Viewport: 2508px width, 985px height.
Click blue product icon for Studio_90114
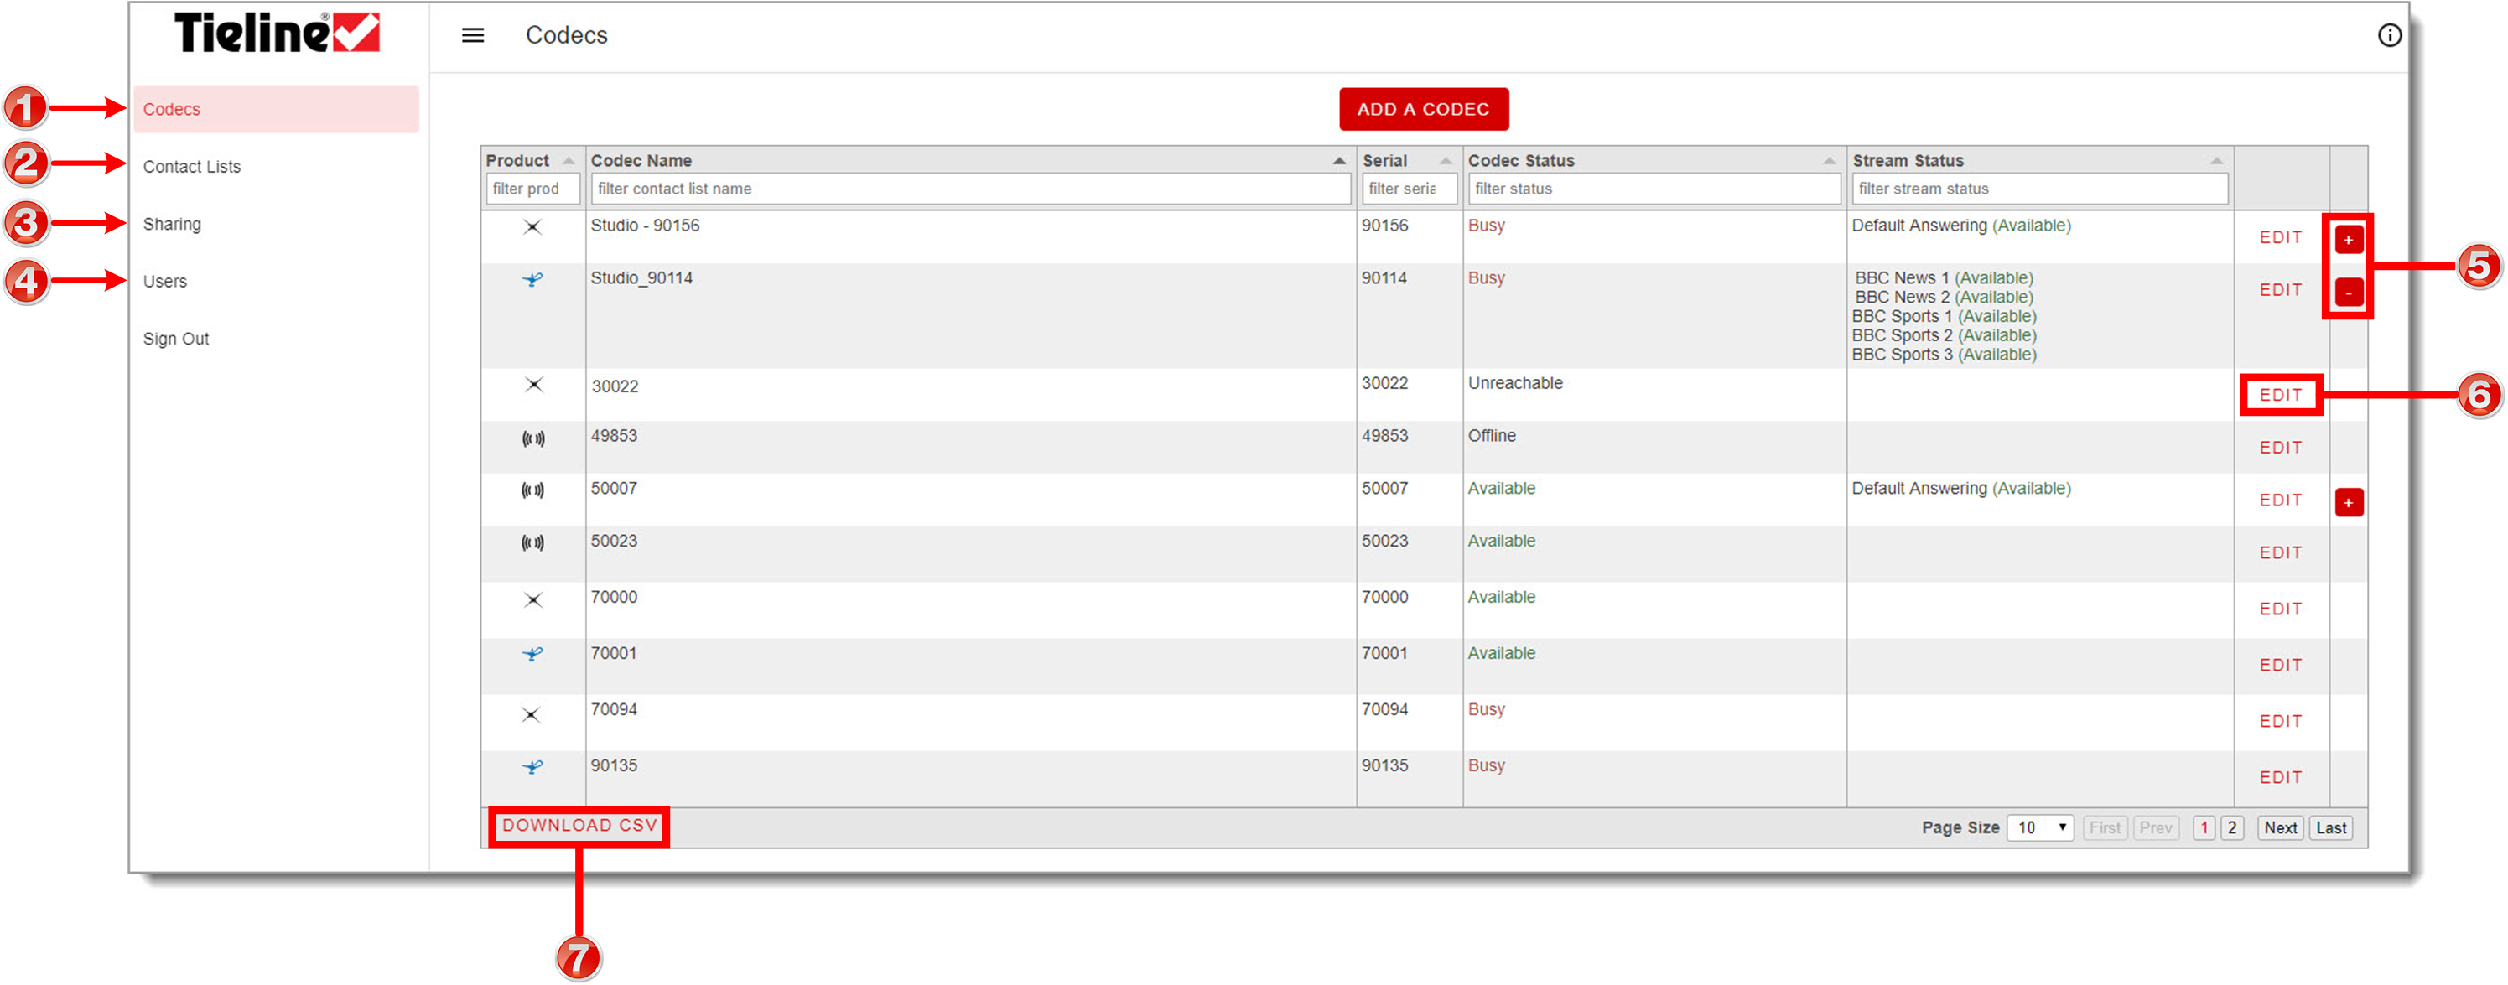532,280
